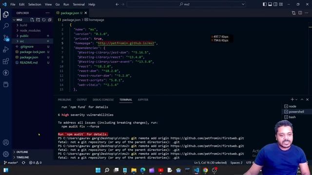Open the Thunder Client lightning icon
Image resolution: width=312 pixels, height=175 pixels.
point(6,73)
